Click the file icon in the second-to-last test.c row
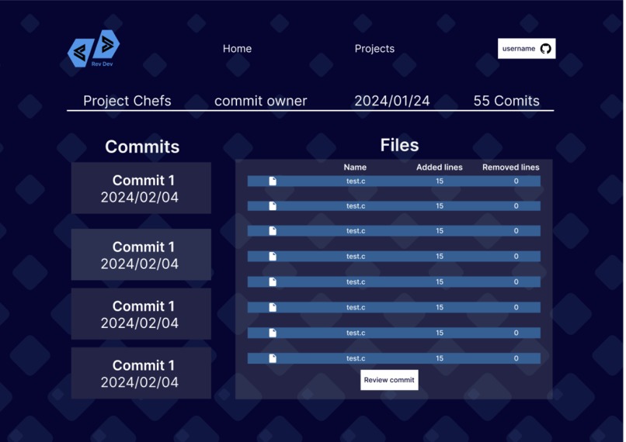The height and width of the screenshot is (442, 626). click(x=273, y=333)
